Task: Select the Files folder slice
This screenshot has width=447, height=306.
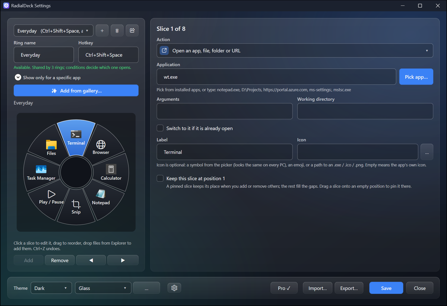Action: [x=51, y=147]
